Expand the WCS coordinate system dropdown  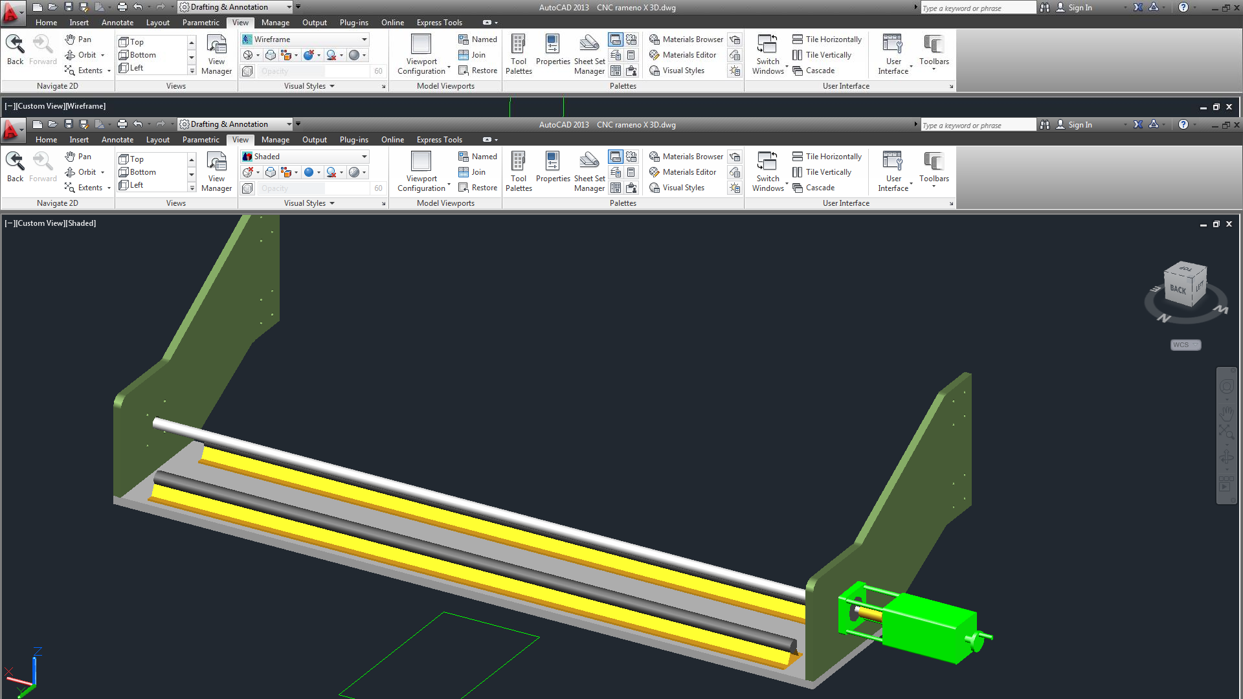click(x=1185, y=345)
